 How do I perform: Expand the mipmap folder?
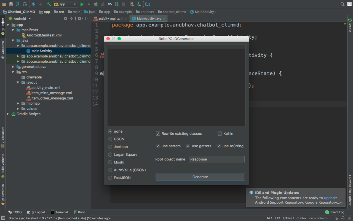[18, 104]
